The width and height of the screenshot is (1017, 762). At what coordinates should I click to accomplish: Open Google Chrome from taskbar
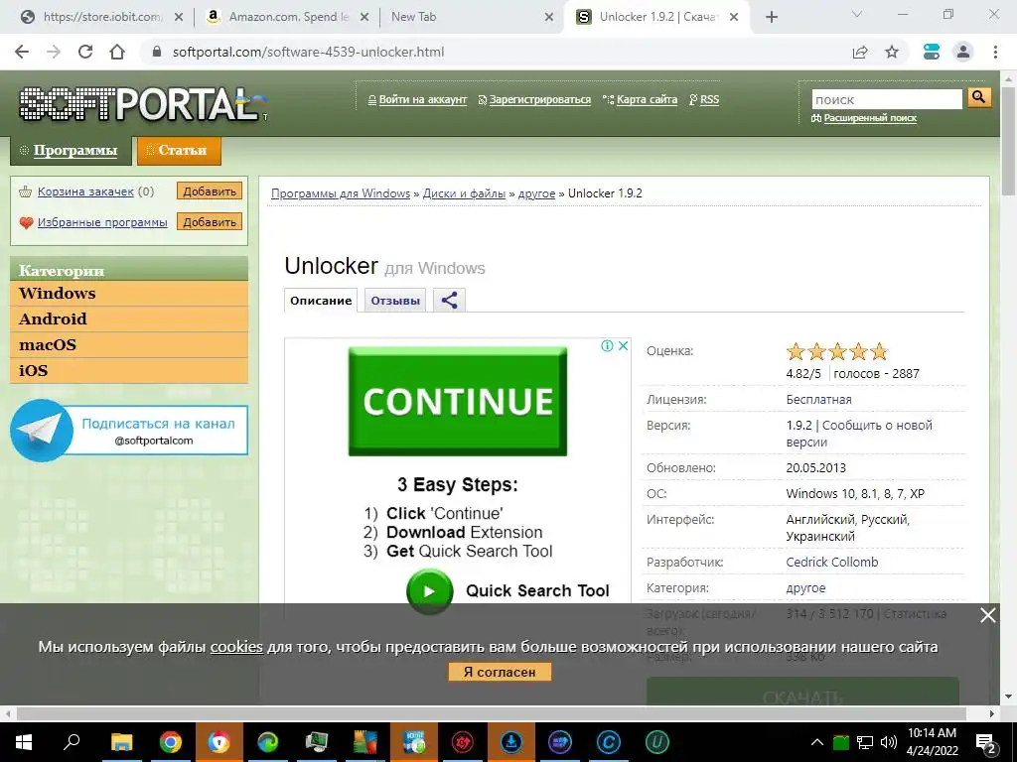171,742
